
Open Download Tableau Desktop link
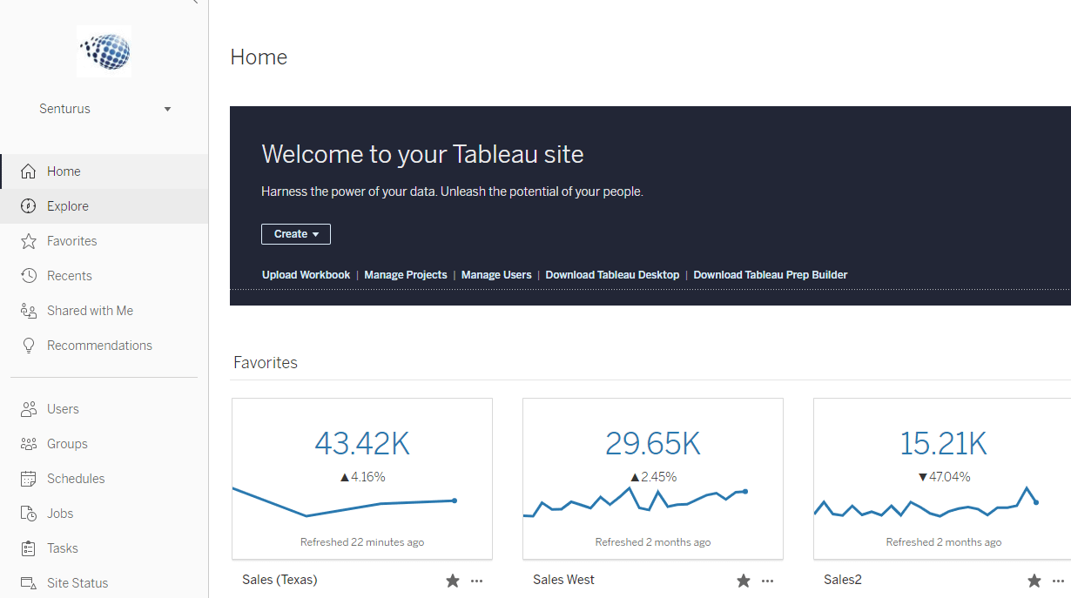click(612, 274)
